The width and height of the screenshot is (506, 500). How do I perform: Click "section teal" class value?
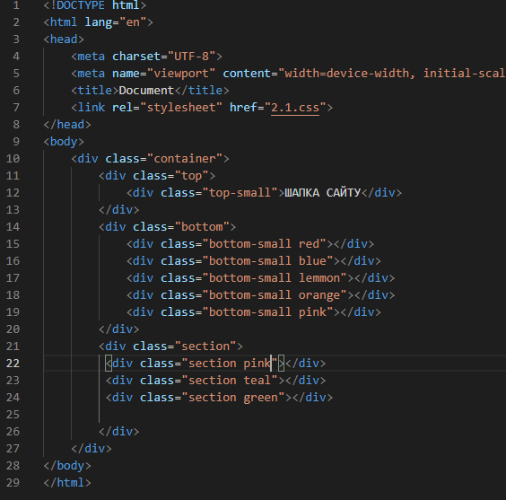point(230,381)
